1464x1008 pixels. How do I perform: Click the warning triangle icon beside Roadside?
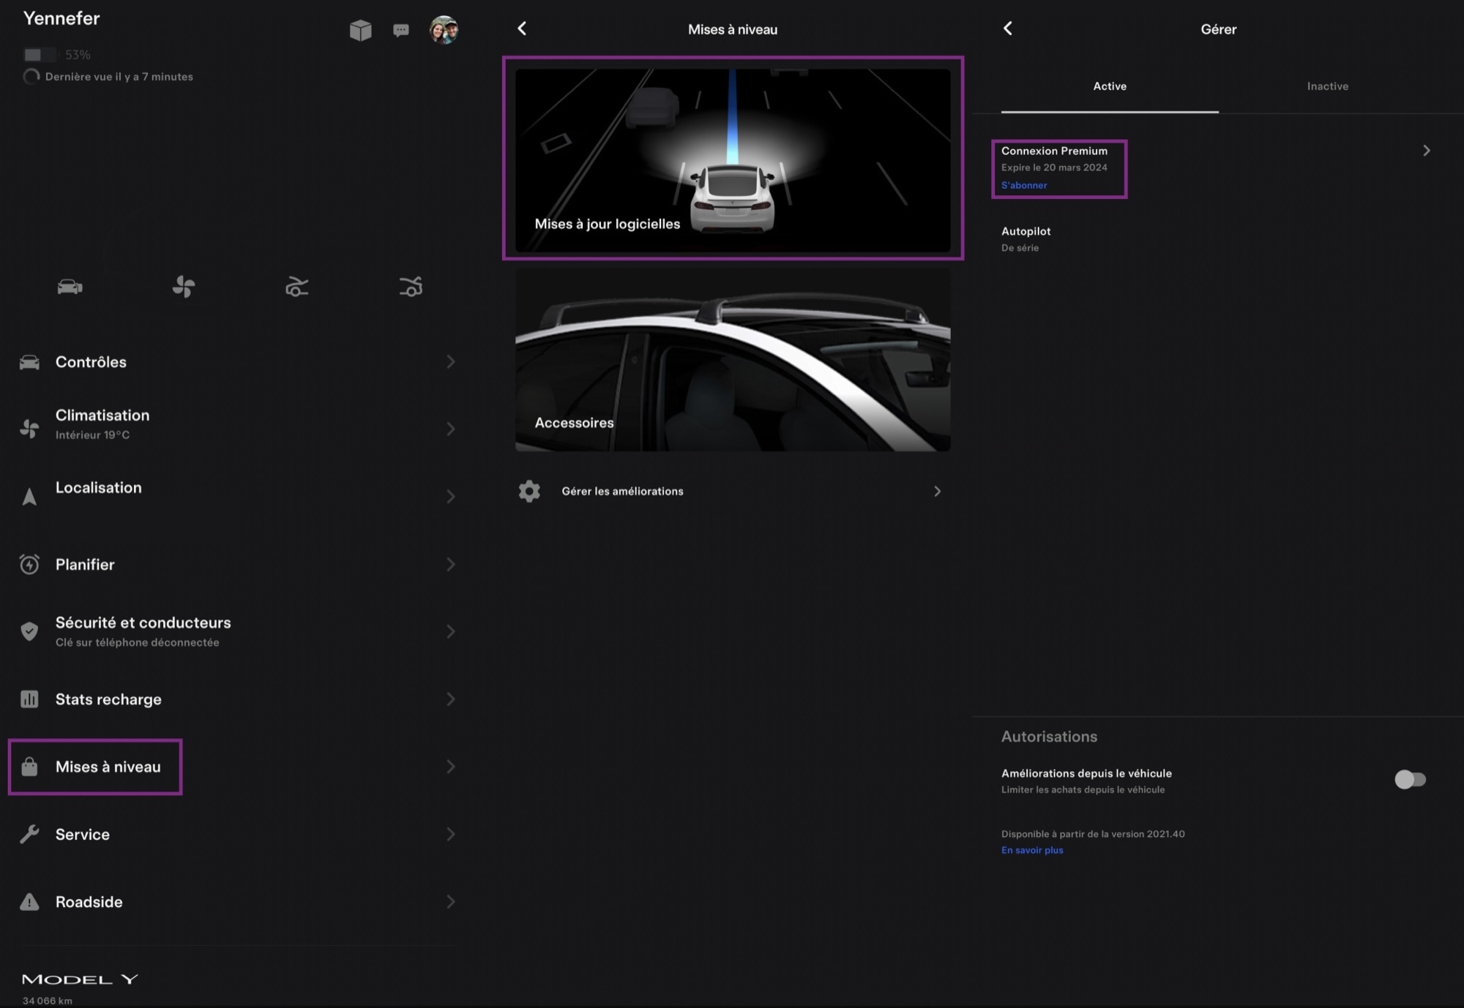29,902
